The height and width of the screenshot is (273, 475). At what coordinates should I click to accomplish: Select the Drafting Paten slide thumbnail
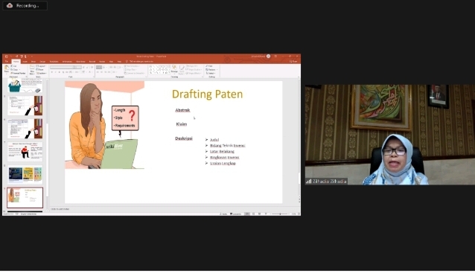[25, 198]
